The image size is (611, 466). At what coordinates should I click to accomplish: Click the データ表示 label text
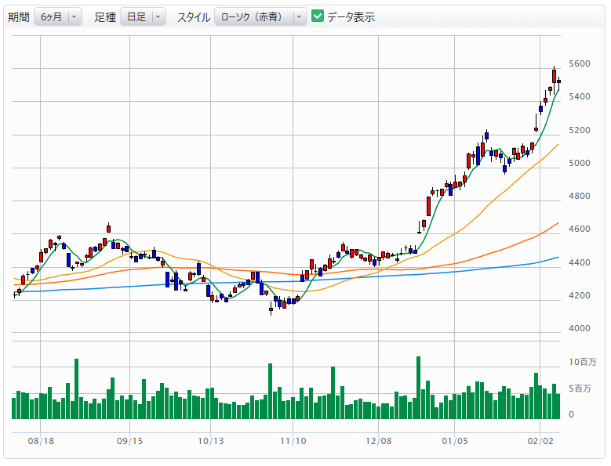click(x=351, y=16)
